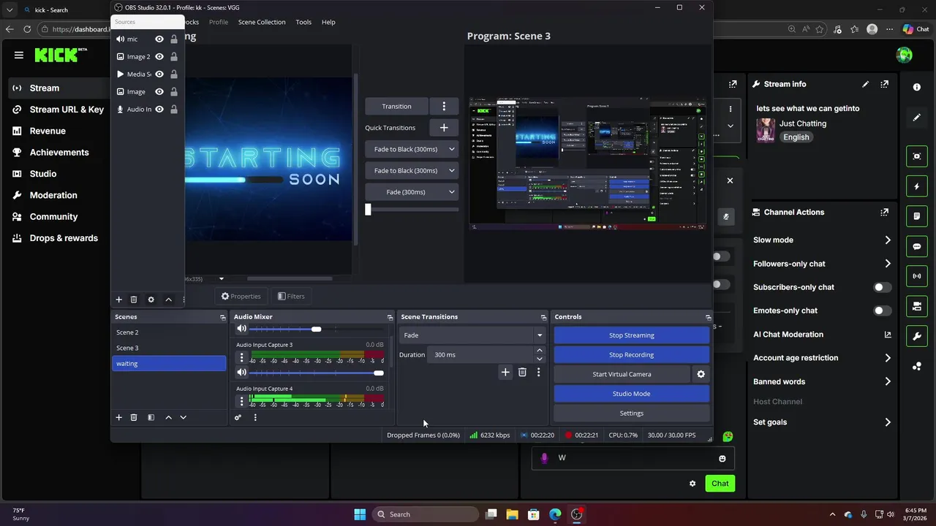Open Audio Input Capture 4 options menu
Image resolution: width=936 pixels, height=526 pixels.
[x=241, y=401]
